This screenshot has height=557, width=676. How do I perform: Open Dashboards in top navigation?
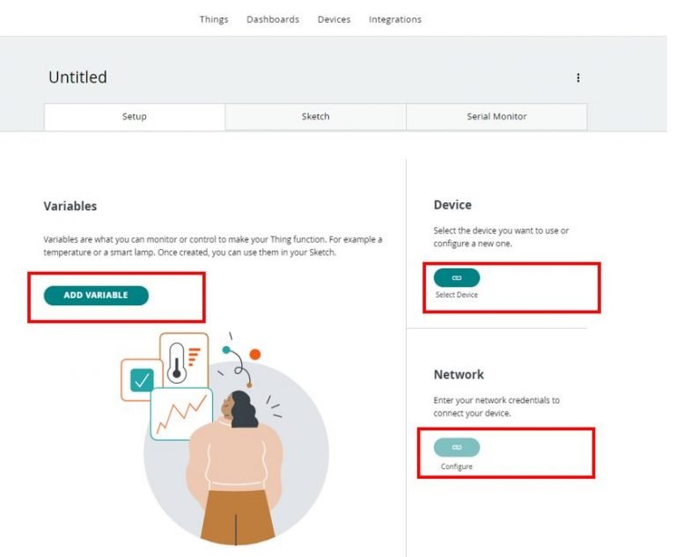[273, 19]
